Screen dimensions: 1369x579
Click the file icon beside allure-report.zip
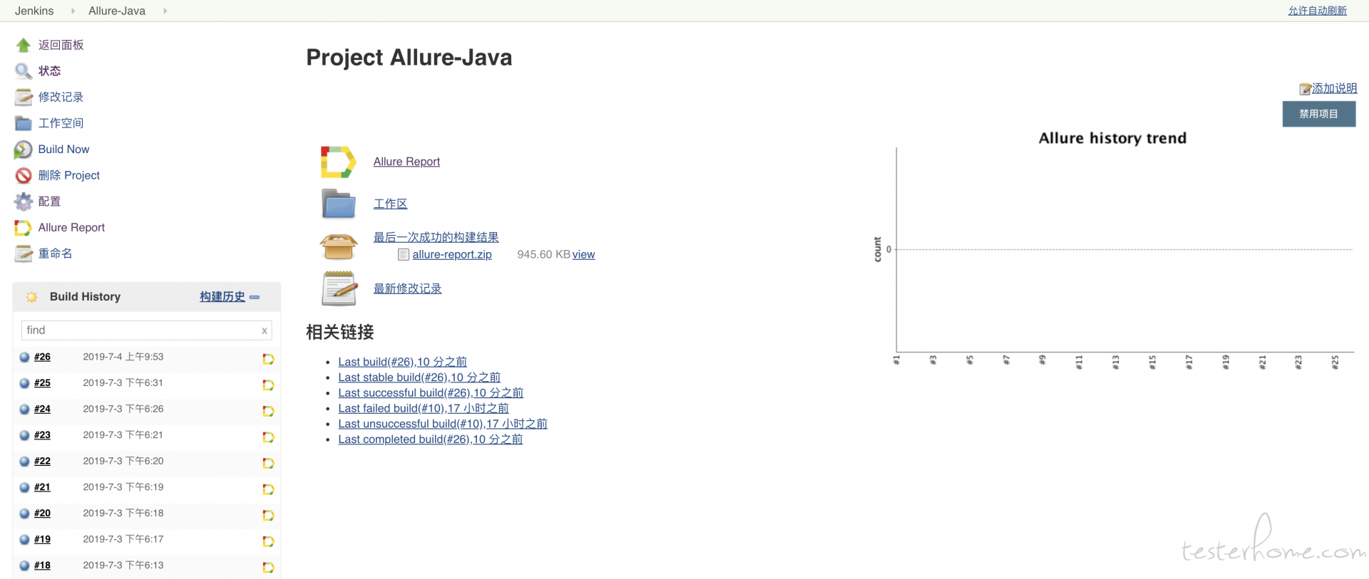click(x=404, y=254)
